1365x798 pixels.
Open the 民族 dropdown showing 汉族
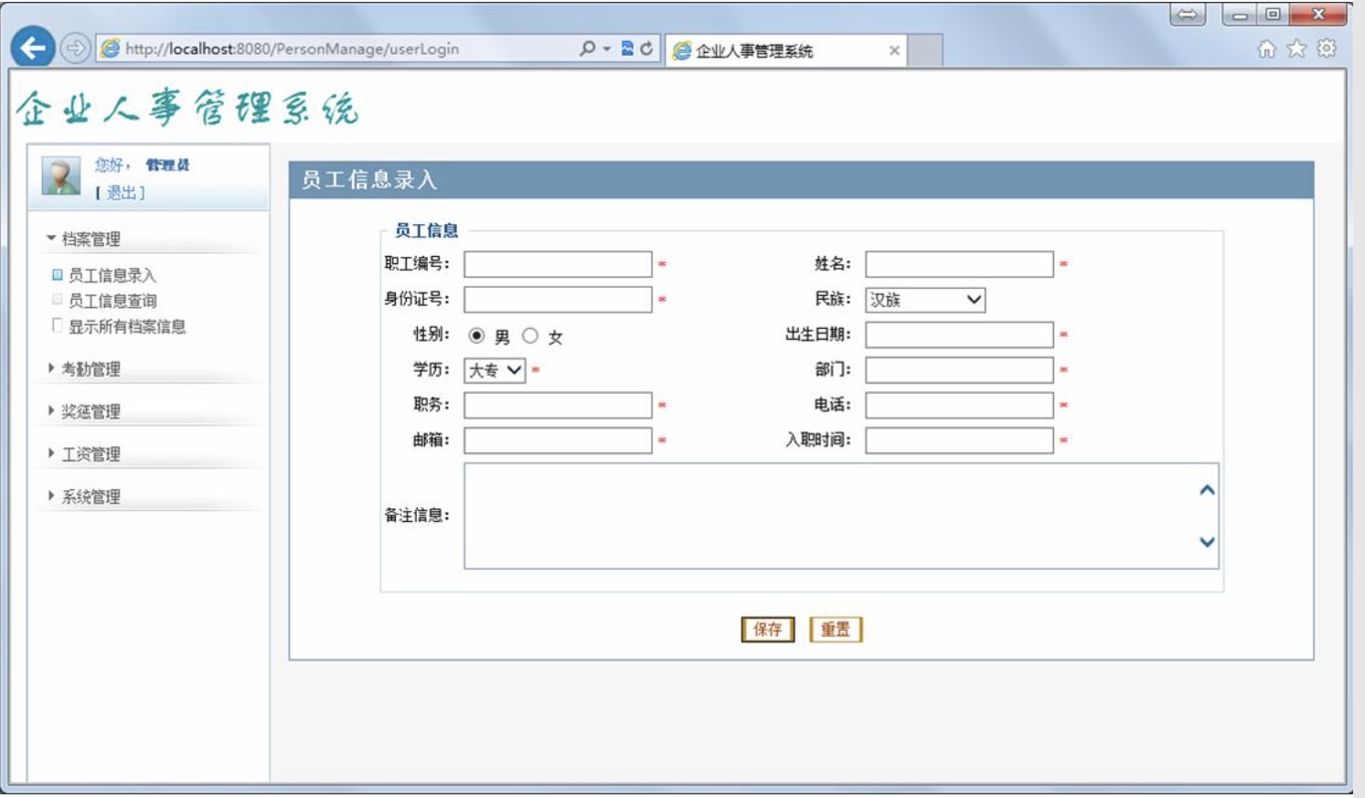click(925, 300)
